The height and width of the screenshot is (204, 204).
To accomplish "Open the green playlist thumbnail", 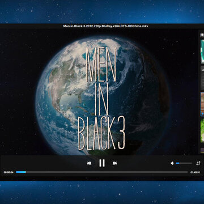I will [202, 130].
